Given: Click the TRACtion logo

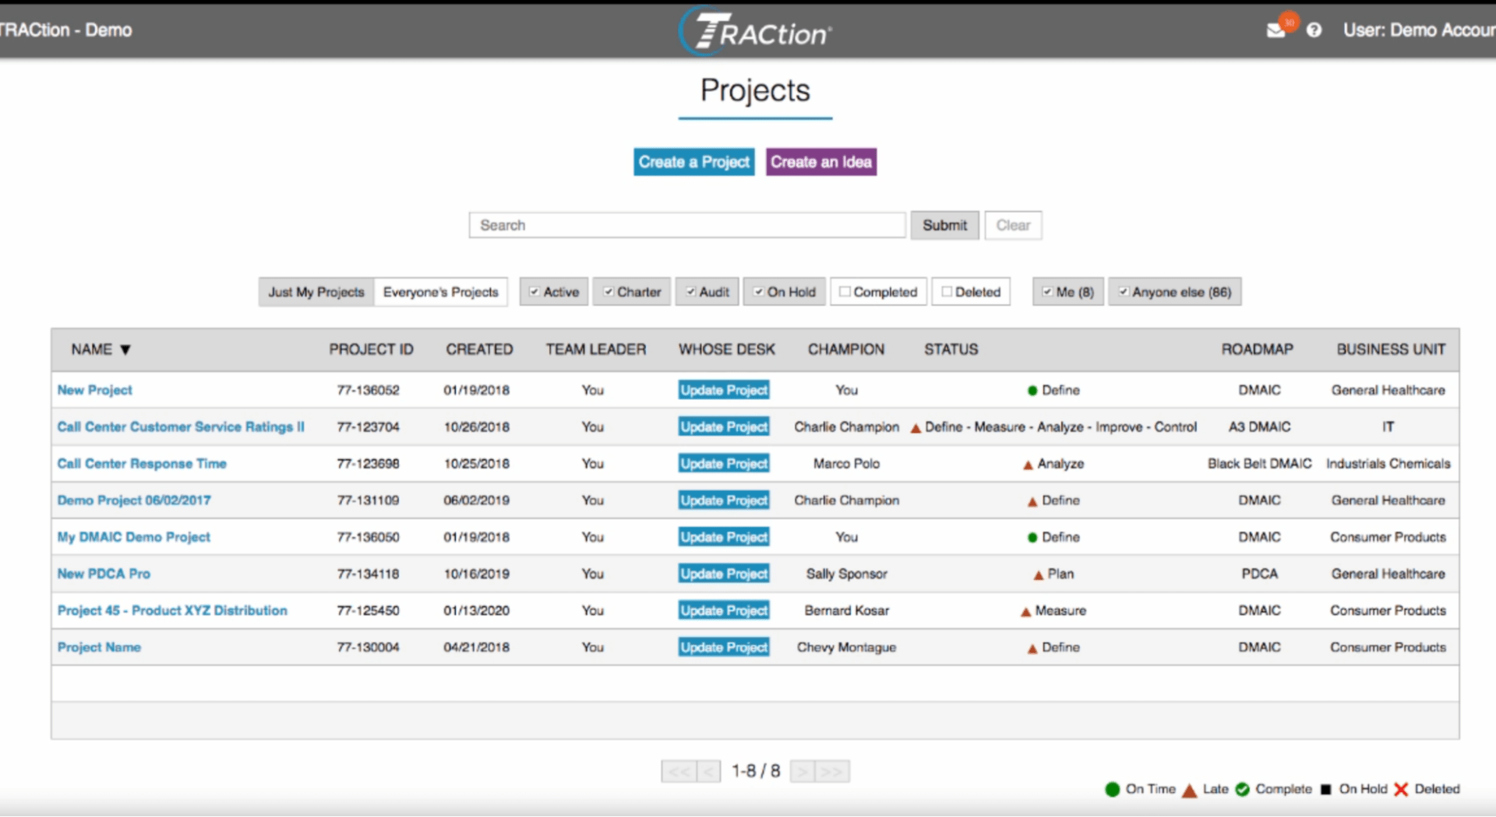Looking at the screenshot, I should click(x=753, y=31).
